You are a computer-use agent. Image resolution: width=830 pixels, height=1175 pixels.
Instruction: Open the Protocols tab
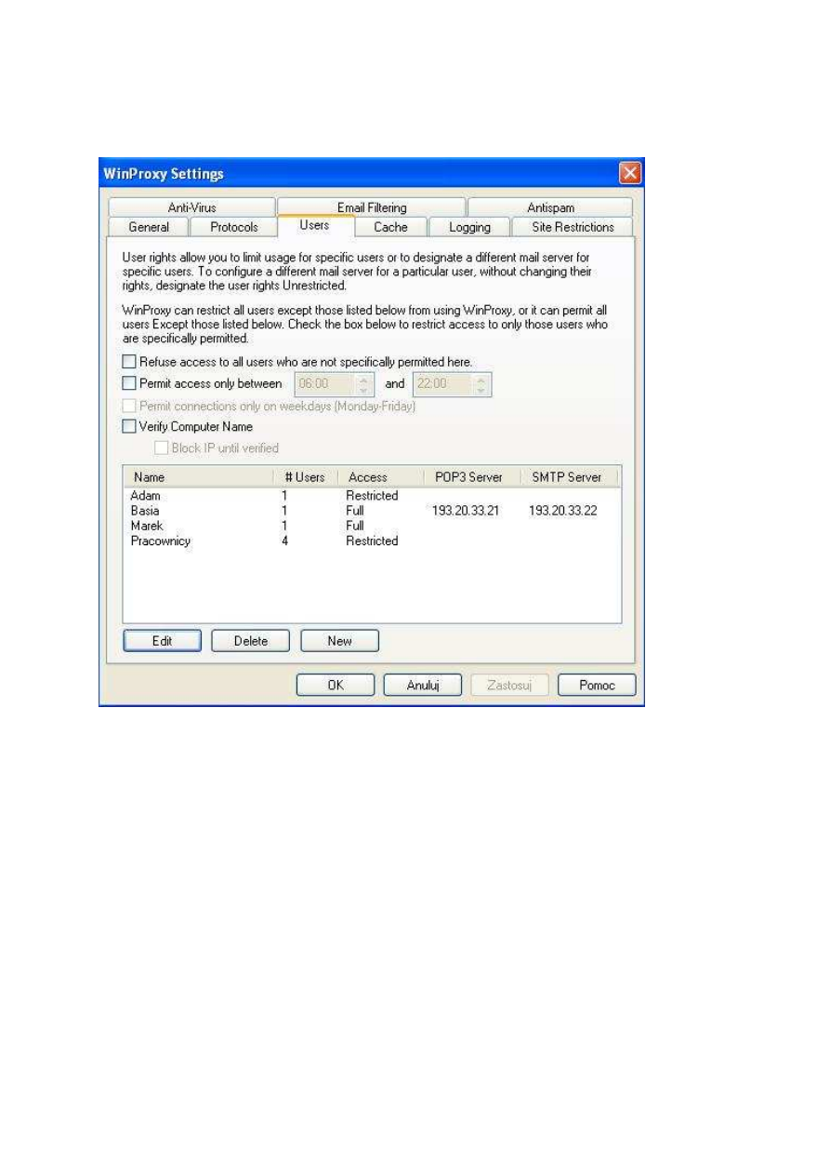coord(233,227)
